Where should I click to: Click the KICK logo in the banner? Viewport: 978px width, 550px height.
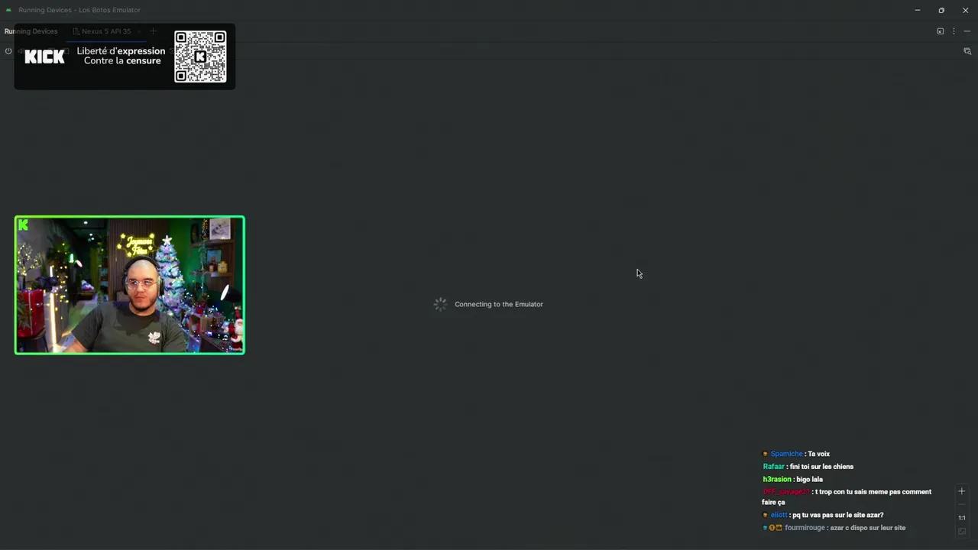(x=44, y=57)
